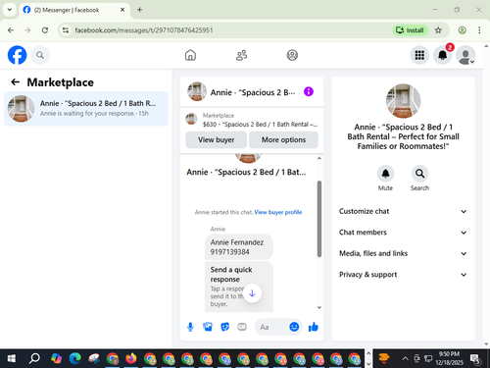Open conversation information purple icon
This screenshot has height=368, width=490.
[x=309, y=91]
